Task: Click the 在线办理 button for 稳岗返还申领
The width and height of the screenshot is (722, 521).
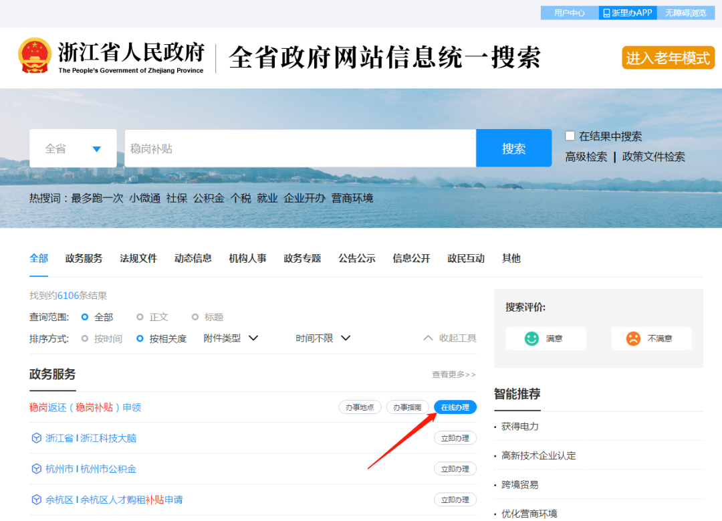Action: 455,407
